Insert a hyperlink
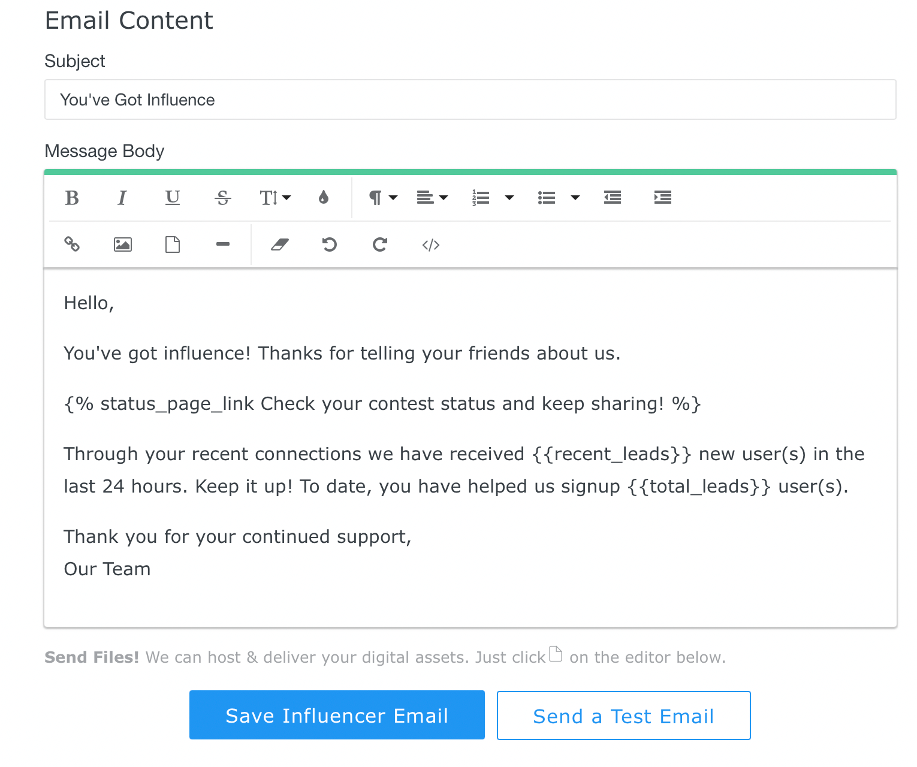Viewport: 917px width, 767px height. (x=72, y=244)
